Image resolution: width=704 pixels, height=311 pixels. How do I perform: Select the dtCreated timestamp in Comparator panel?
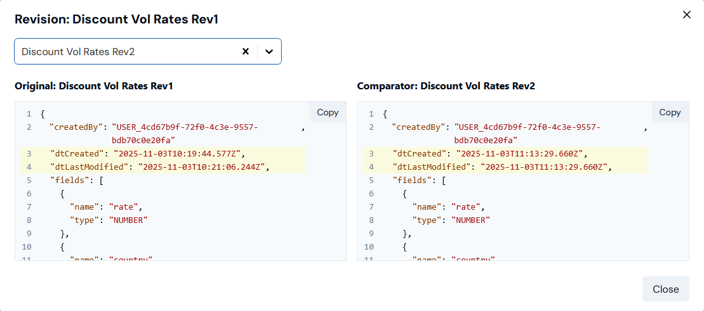click(x=518, y=154)
